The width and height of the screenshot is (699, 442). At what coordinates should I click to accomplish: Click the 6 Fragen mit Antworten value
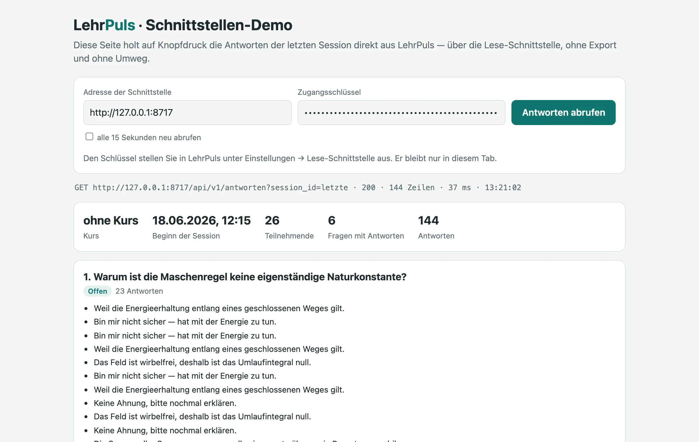(x=332, y=220)
